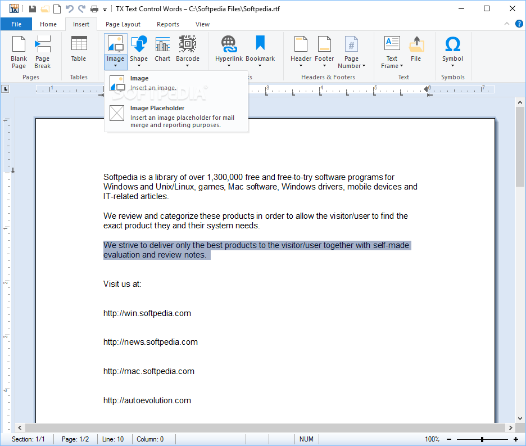Click the Line: 10 status entry

coord(113,439)
